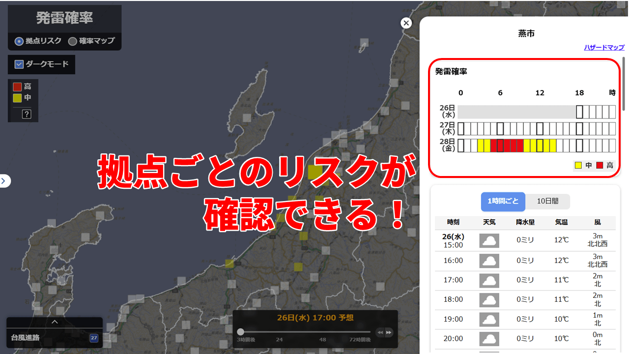Expand the 台風進路 panel with up chevron

55,322
